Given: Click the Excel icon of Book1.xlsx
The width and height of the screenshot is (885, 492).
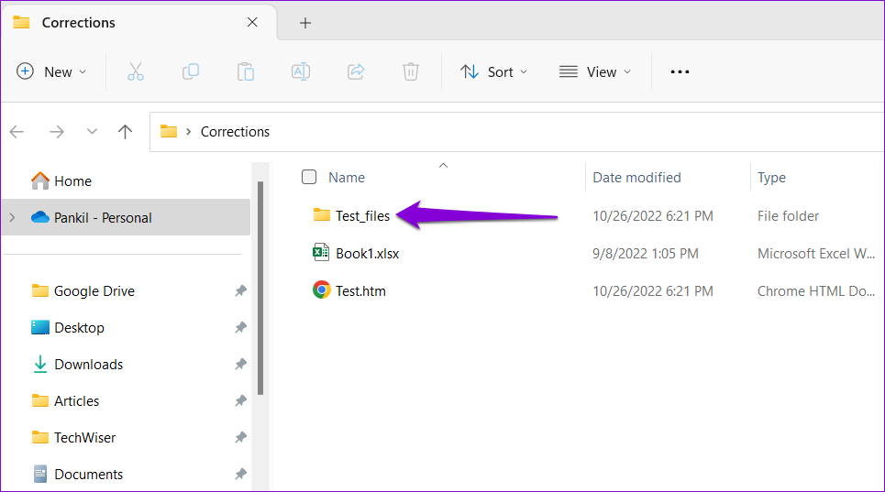Looking at the screenshot, I should (321, 253).
